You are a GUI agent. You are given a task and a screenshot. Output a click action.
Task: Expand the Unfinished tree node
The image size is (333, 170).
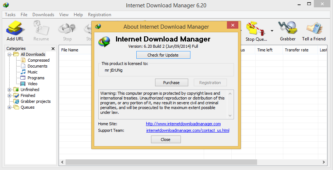tap(9, 90)
